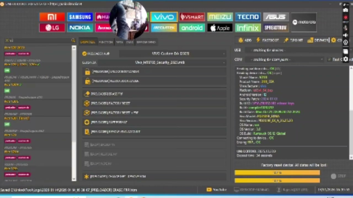Open FASTBOOT tools in right toolbar
Viewport: 353px width, 198px height.
[268, 40]
